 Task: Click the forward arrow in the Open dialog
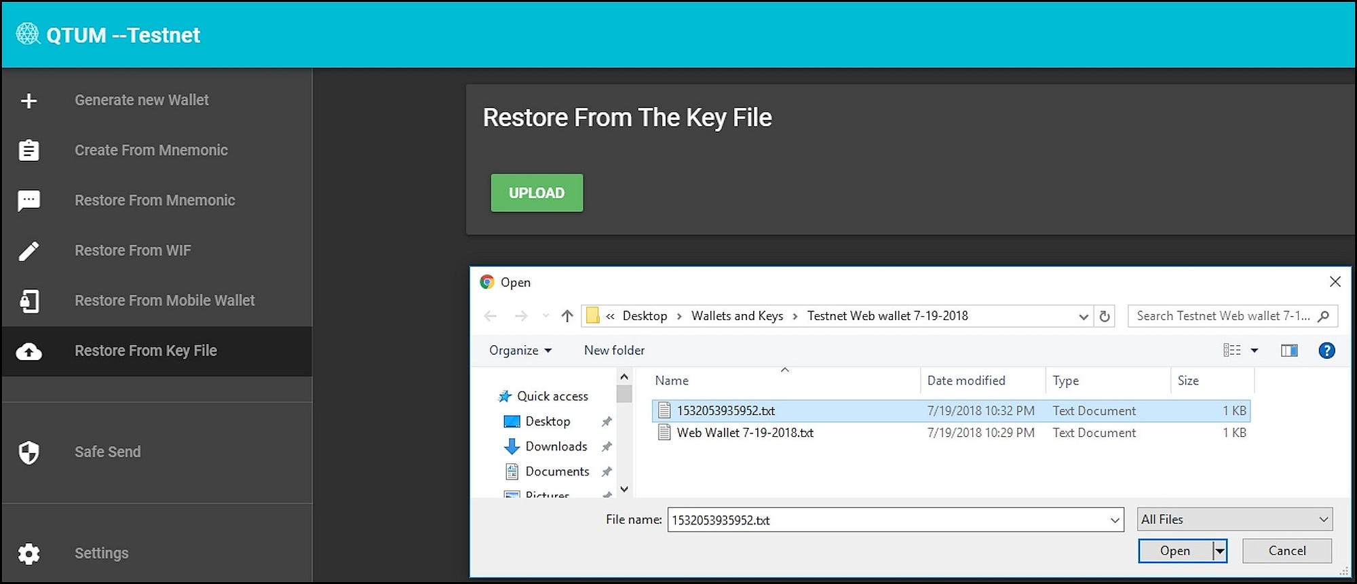click(520, 316)
